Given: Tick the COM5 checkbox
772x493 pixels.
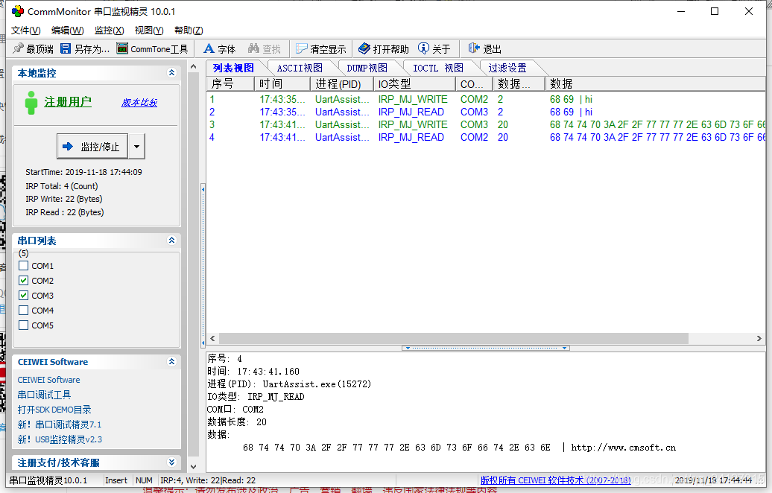Looking at the screenshot, I should tap(23, 325).
